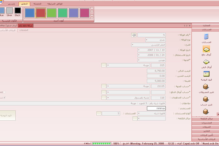Viewport: 219px width, 146px height.
Task: Toggle the unchecked checkbox beside حساب أوراق الدفع row
Action: (4, 92)
